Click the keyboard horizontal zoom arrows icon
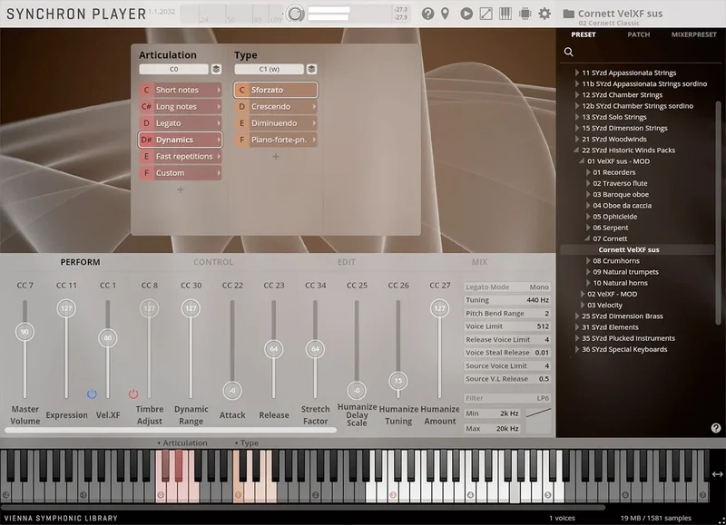 click(717, 474)
